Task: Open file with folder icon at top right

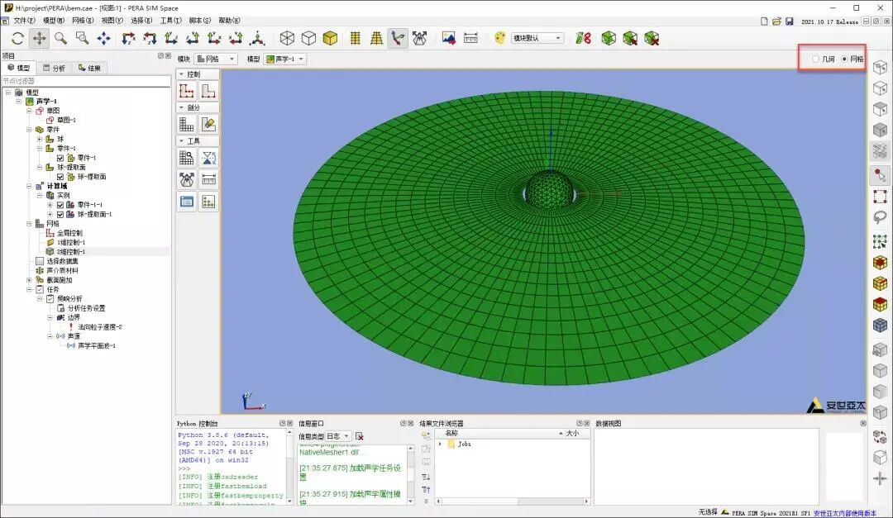Action: click(x=776, y=21)
